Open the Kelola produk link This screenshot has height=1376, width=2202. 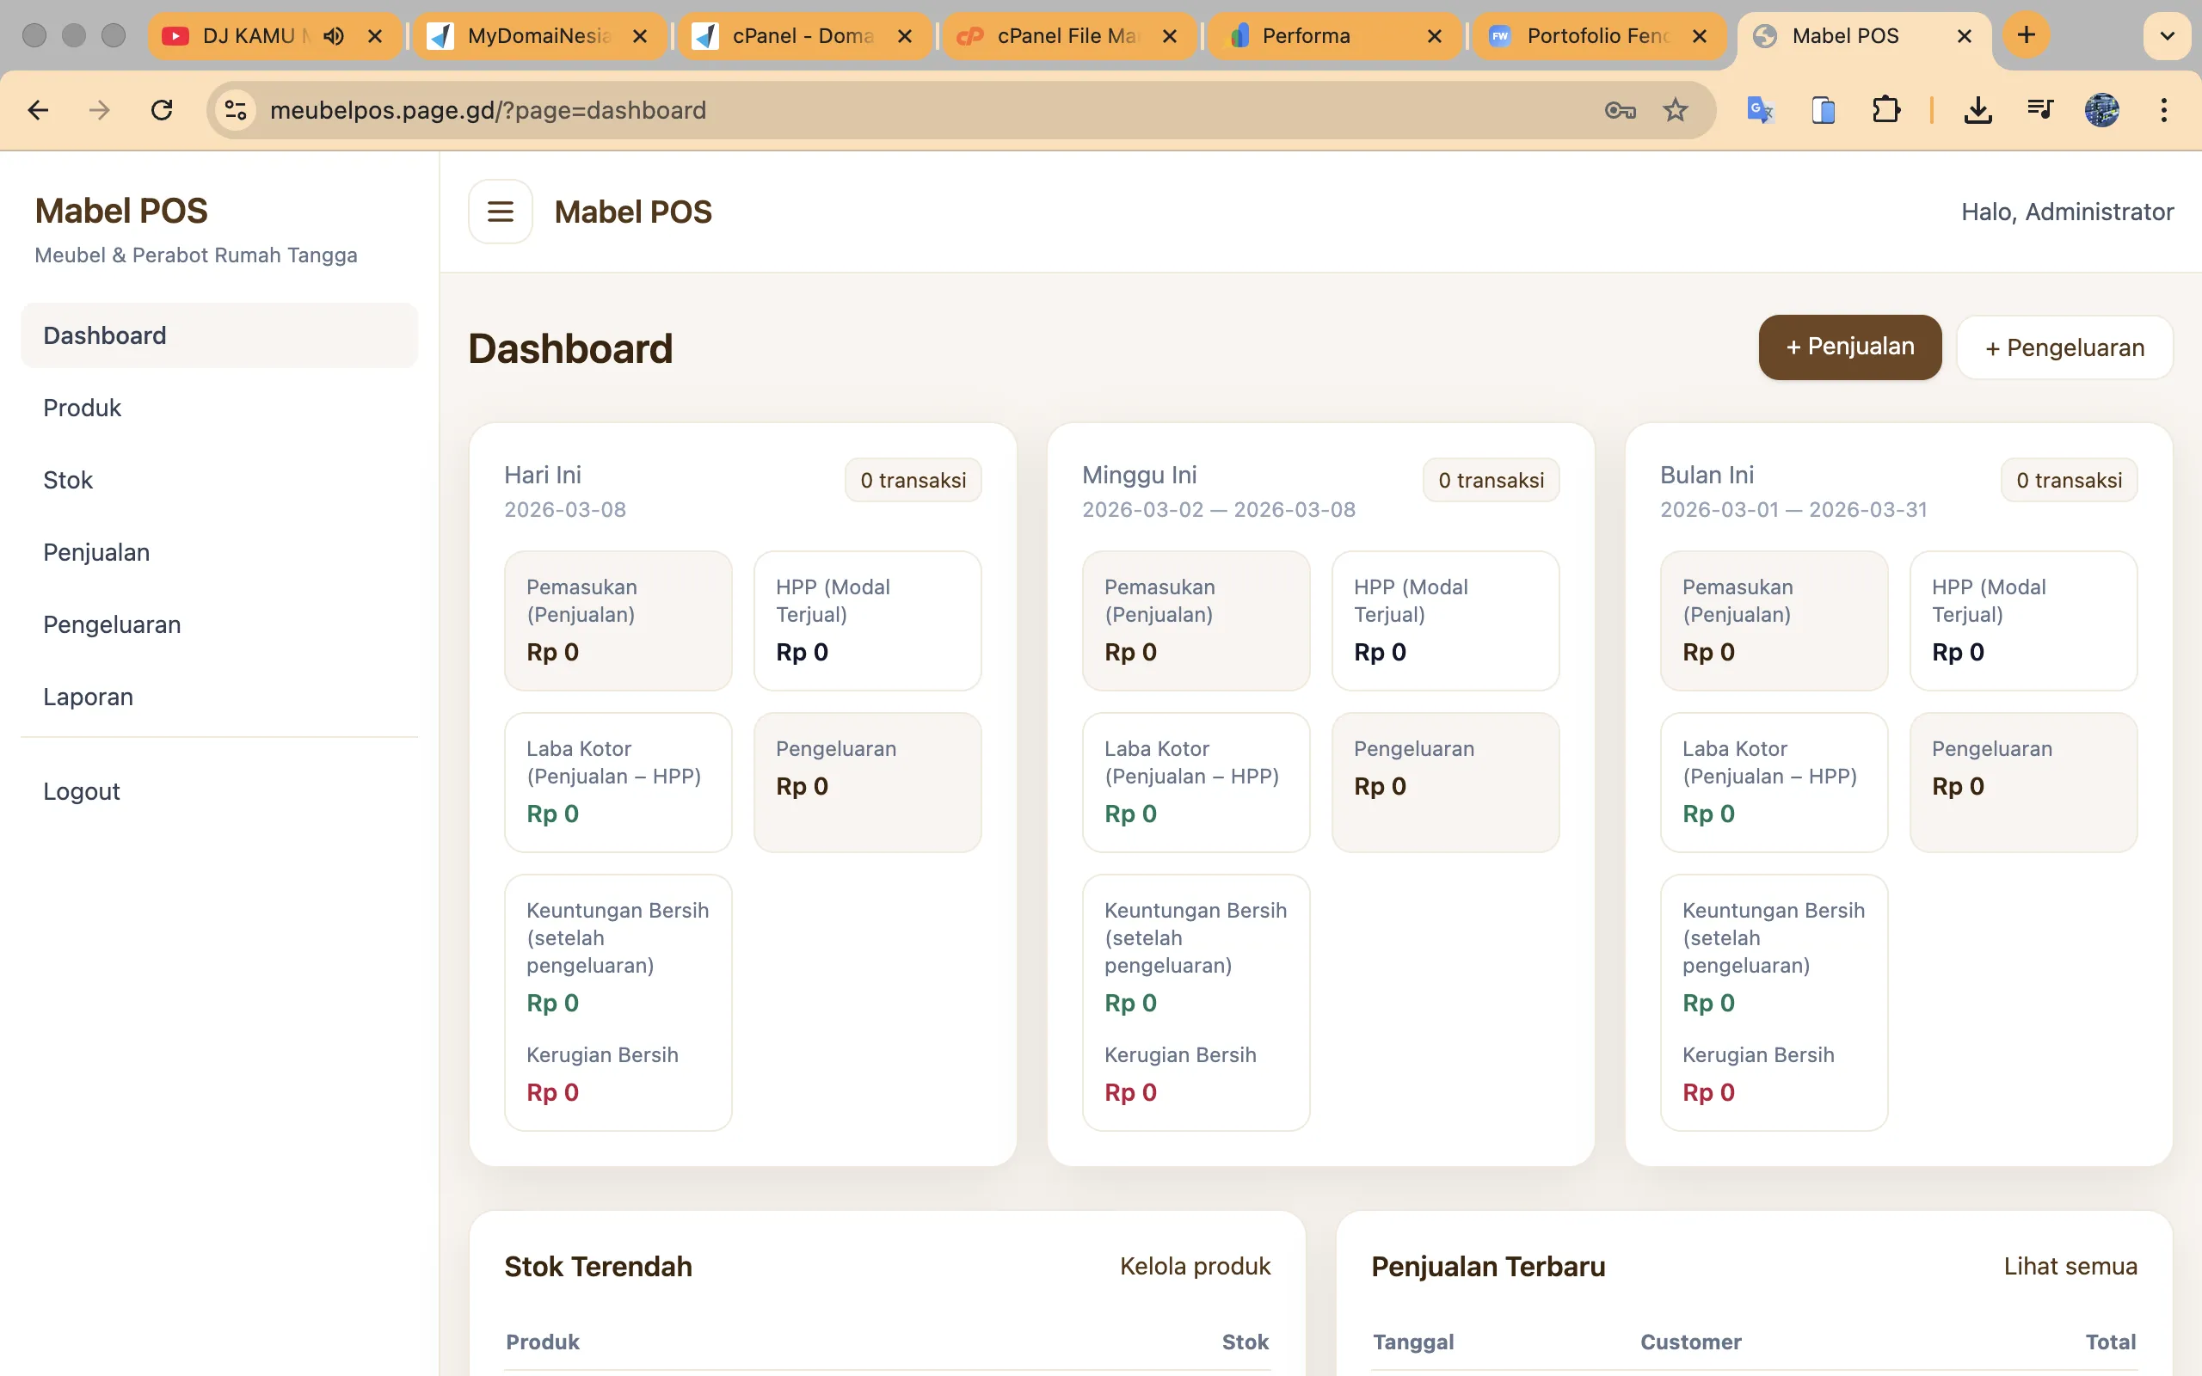pyautogui.click(x=1195, y=1266)
